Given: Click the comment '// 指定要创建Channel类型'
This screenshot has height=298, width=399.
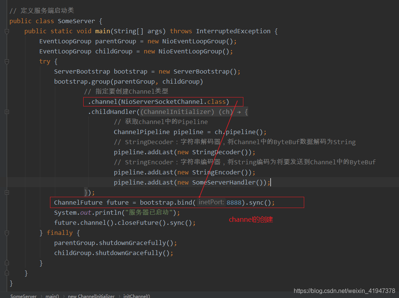Looking at the screenshot, I should click(x=126, y=92).
